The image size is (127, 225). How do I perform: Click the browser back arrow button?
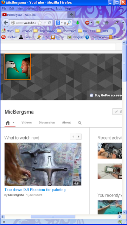pyautogui.click(x=6, y=22)
